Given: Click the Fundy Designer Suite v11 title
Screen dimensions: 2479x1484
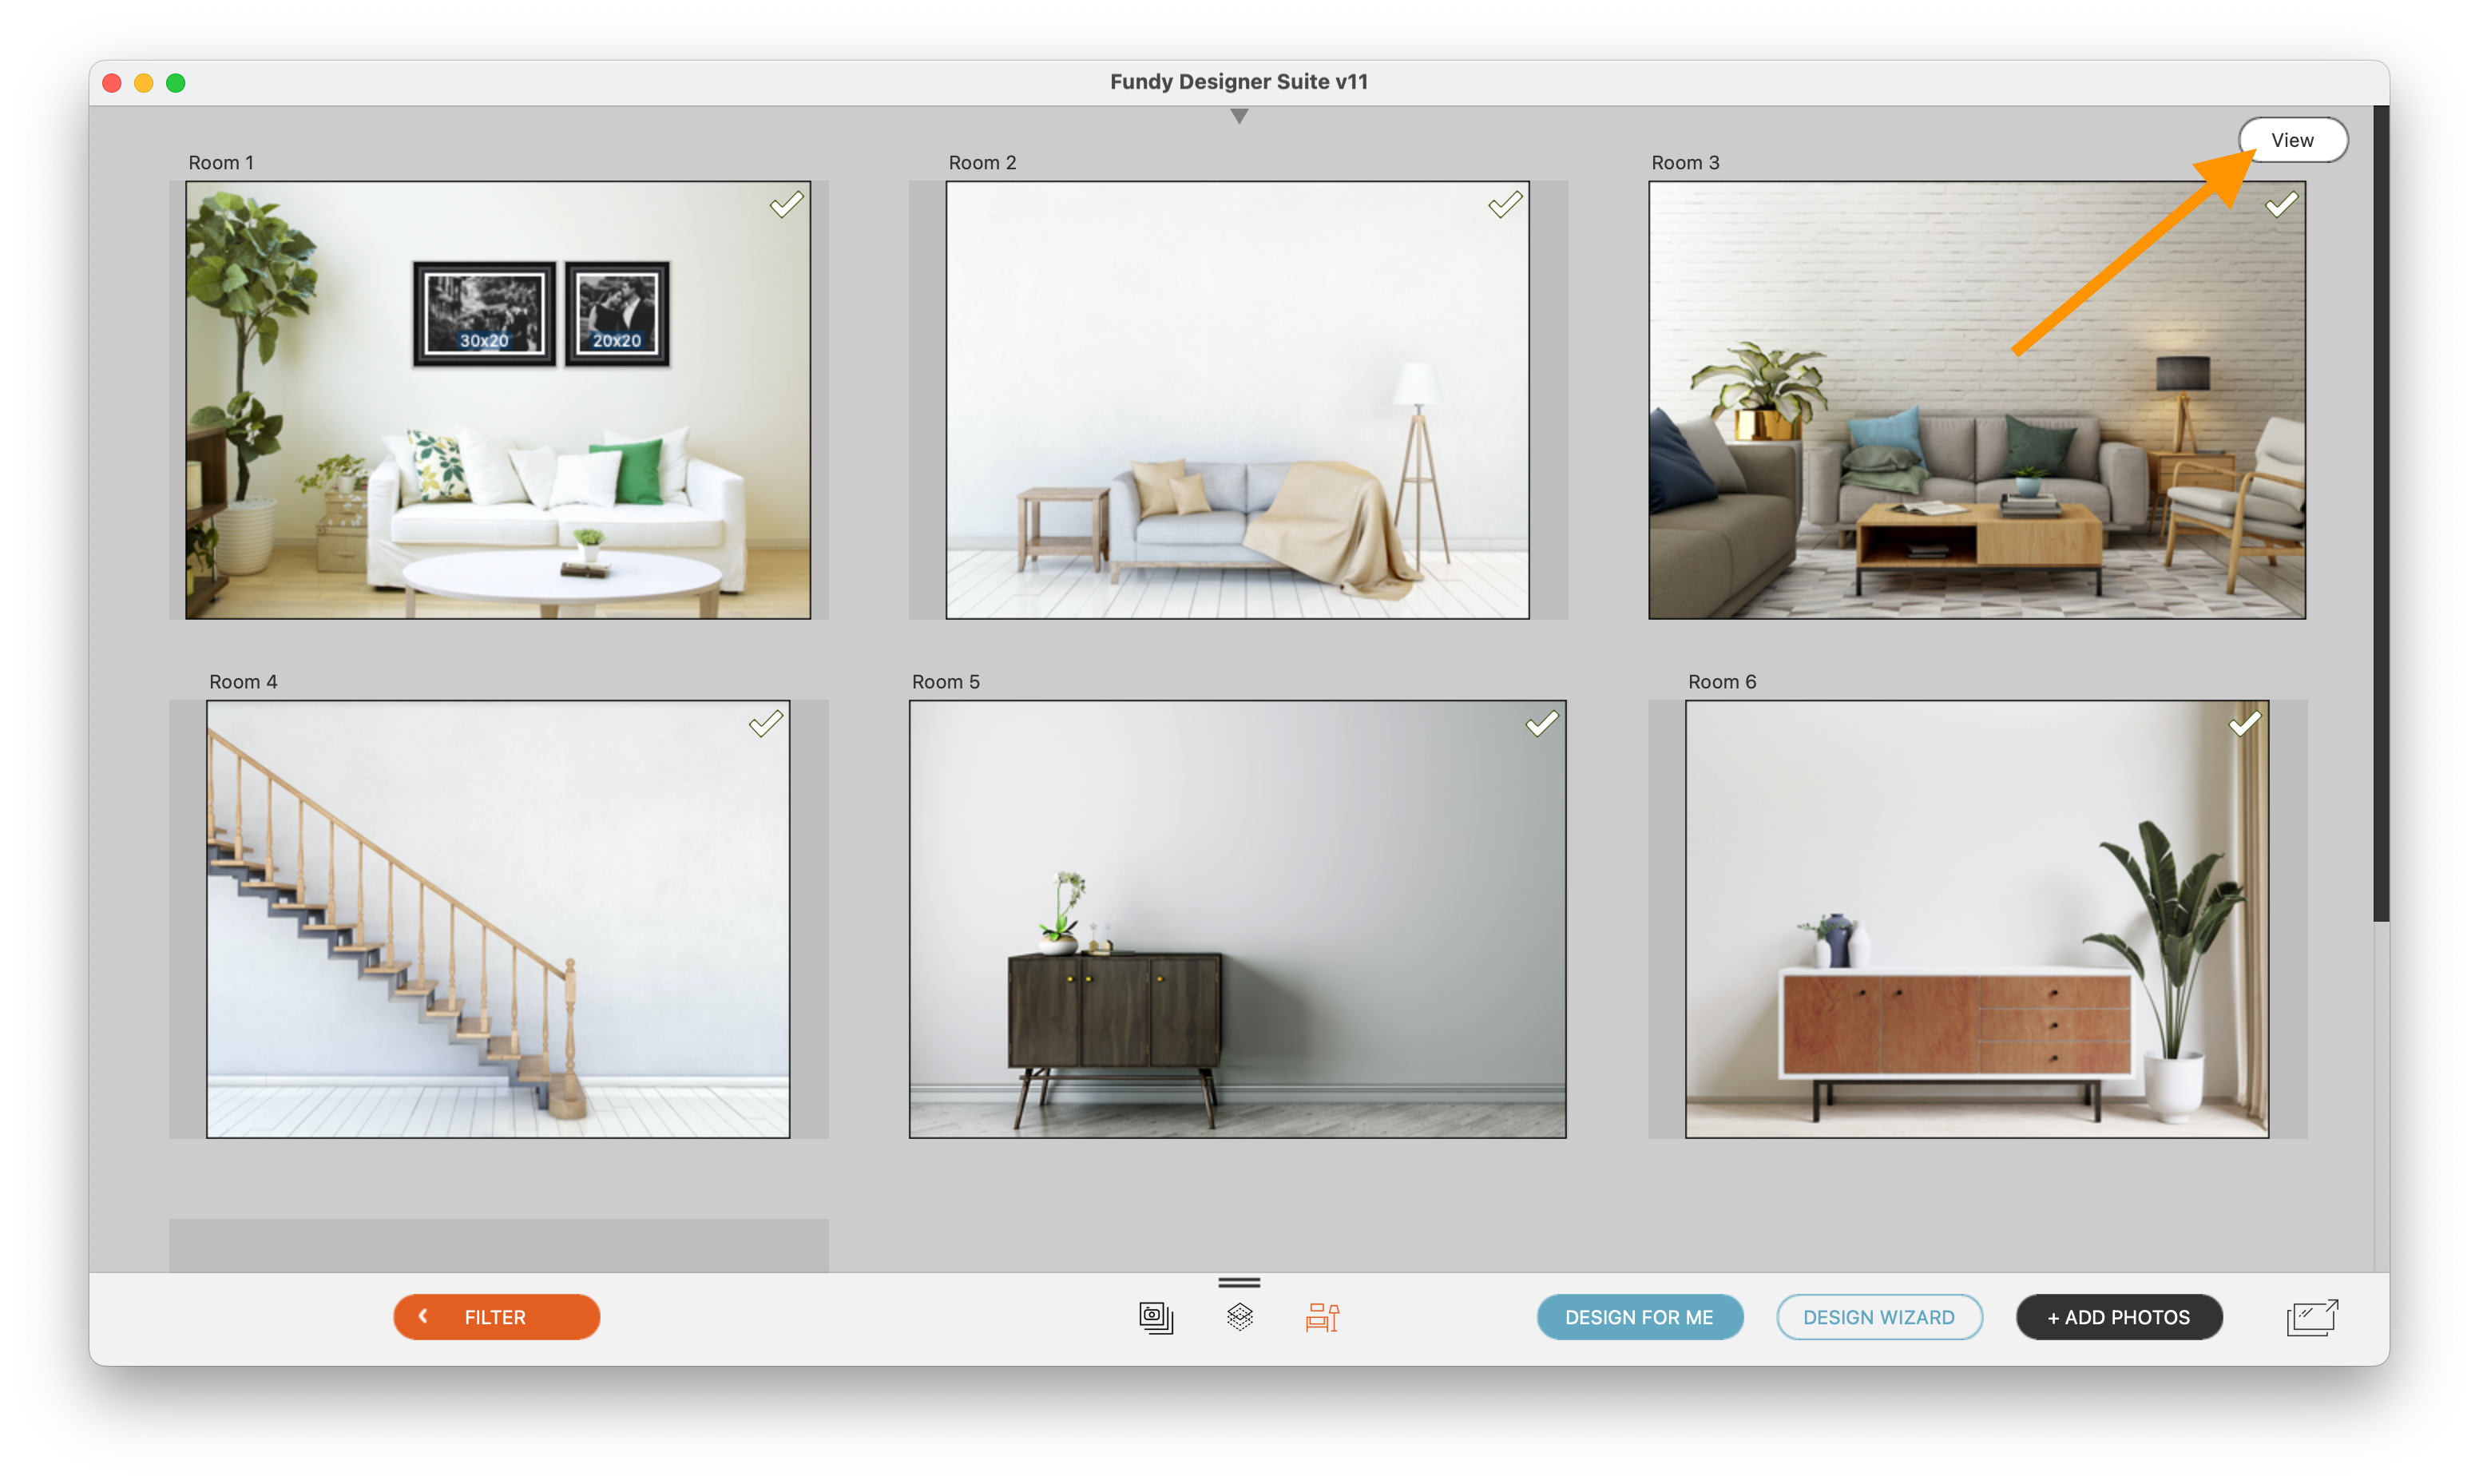Looking at the screenshot, I should tap(1239, 82).
